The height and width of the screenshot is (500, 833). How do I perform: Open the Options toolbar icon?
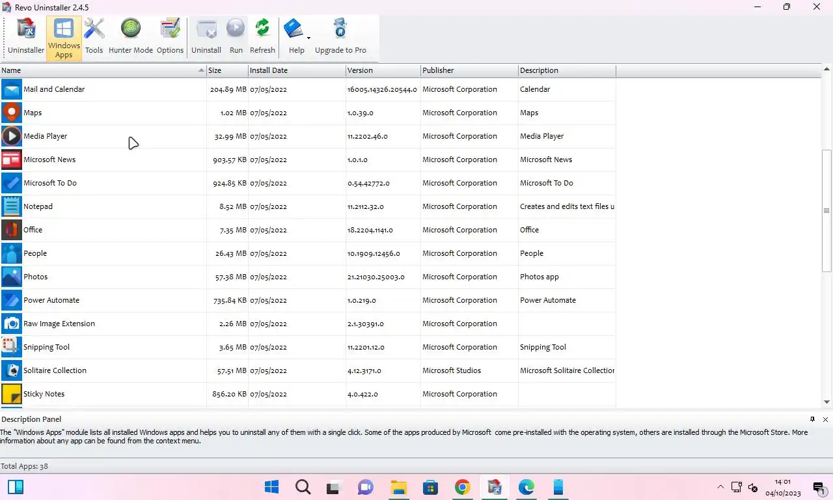pos(170,38)
